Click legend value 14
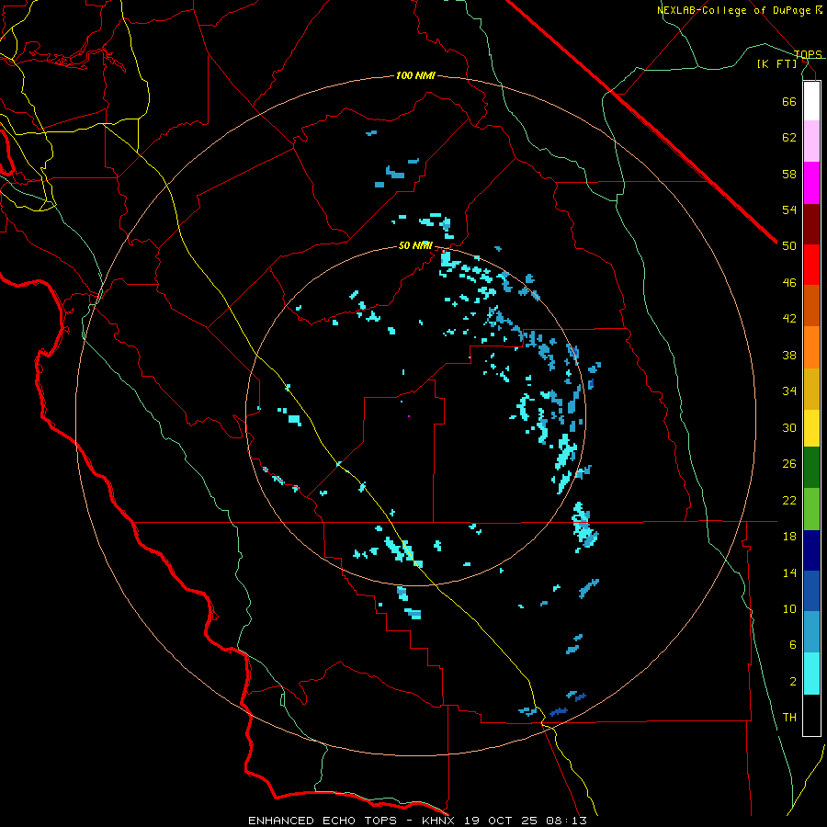827x827 pixels. tap(789, 572)
